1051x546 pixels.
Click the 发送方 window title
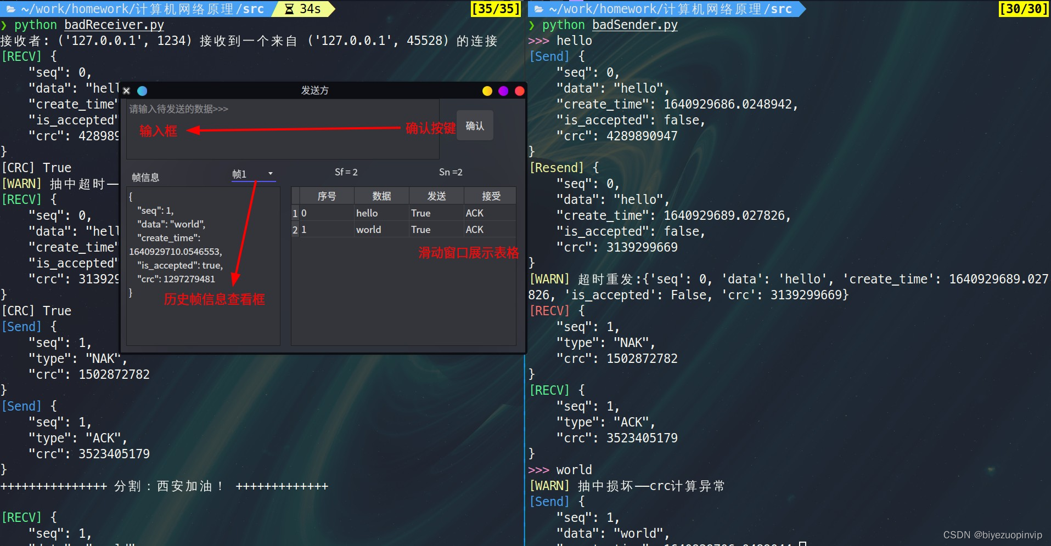[x=314, y=90]
